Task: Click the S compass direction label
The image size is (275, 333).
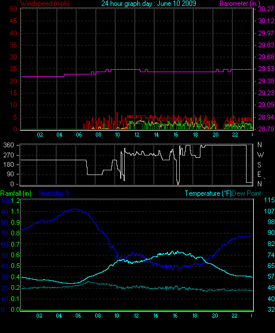Action: pos(259,165)
